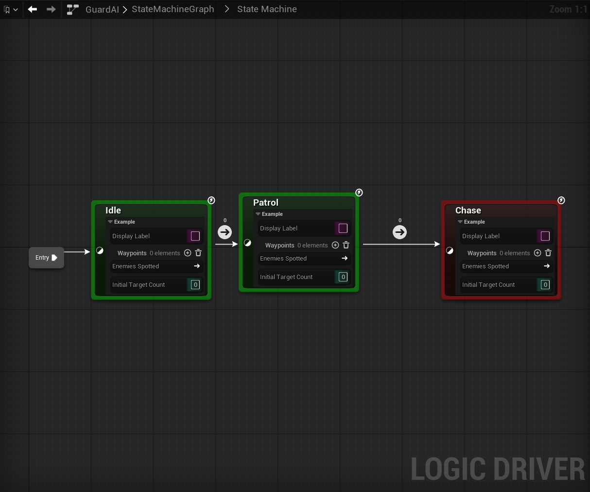This screenshot has width=590, height=492.
Task: Open Patrol's Display Label color swatch
Action: (343, 228)
